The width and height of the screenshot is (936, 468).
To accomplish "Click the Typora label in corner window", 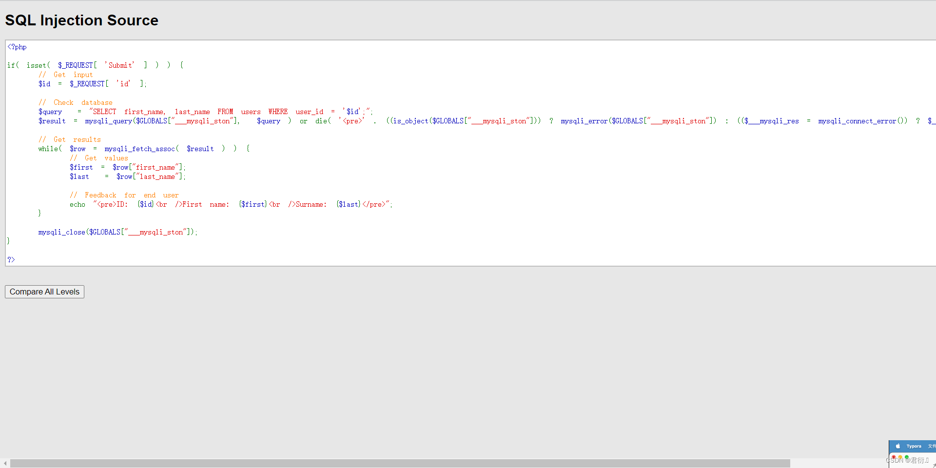I will coord(914,446).
